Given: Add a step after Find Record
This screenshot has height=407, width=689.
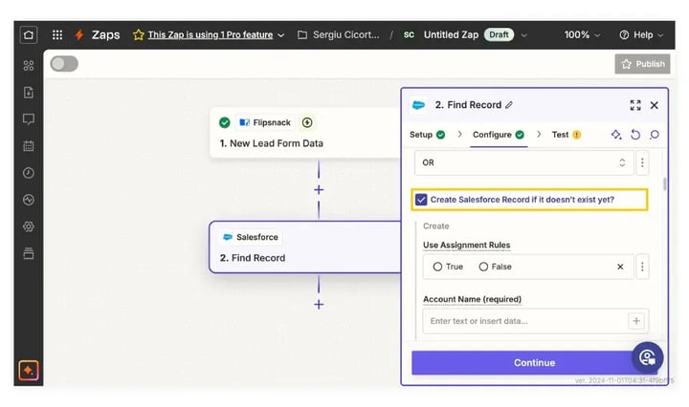Looking at the screenshot, I should (x=319, y=305).
